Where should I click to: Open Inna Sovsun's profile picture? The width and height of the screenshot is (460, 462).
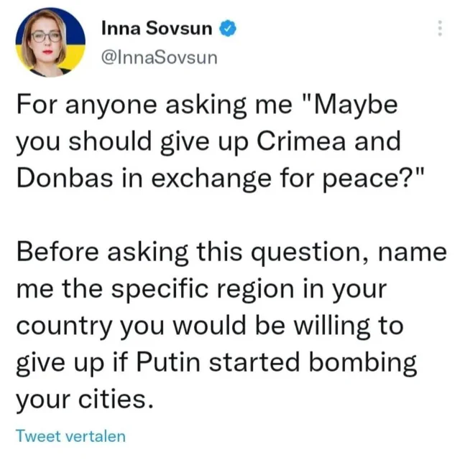(50, 42)
